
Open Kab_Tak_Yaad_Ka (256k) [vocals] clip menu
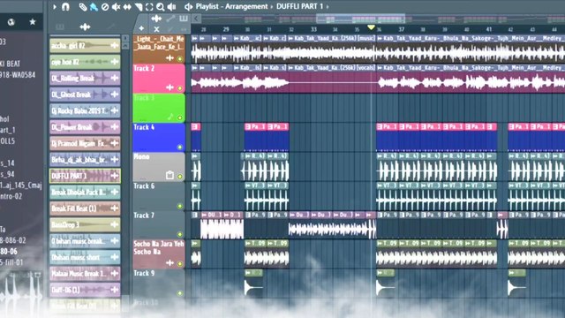290,68
